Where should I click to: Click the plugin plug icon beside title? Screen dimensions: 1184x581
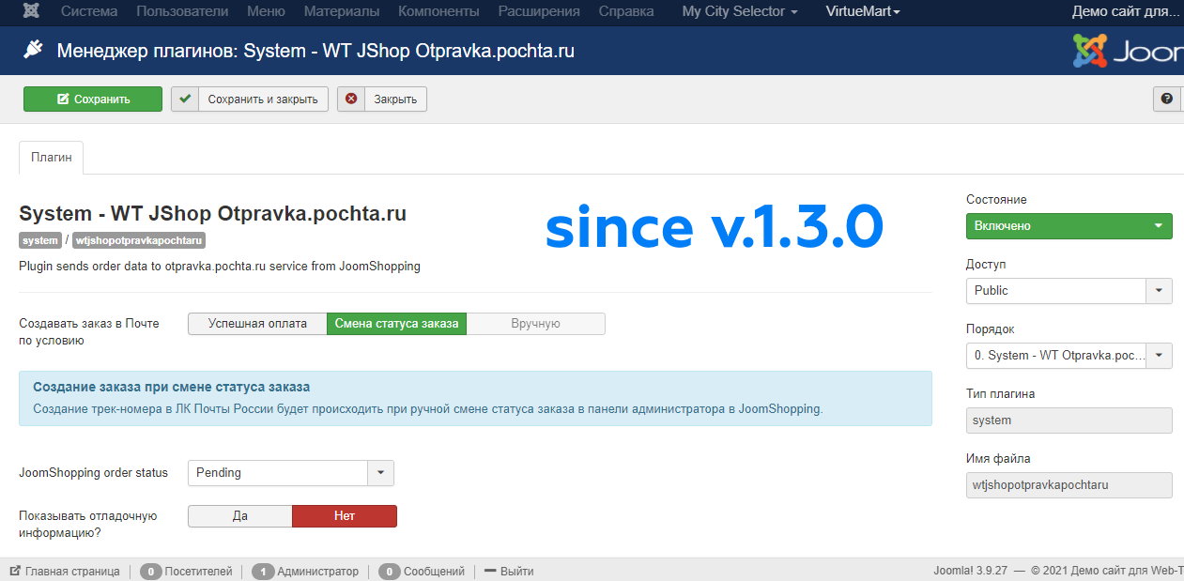pos(33,51)
